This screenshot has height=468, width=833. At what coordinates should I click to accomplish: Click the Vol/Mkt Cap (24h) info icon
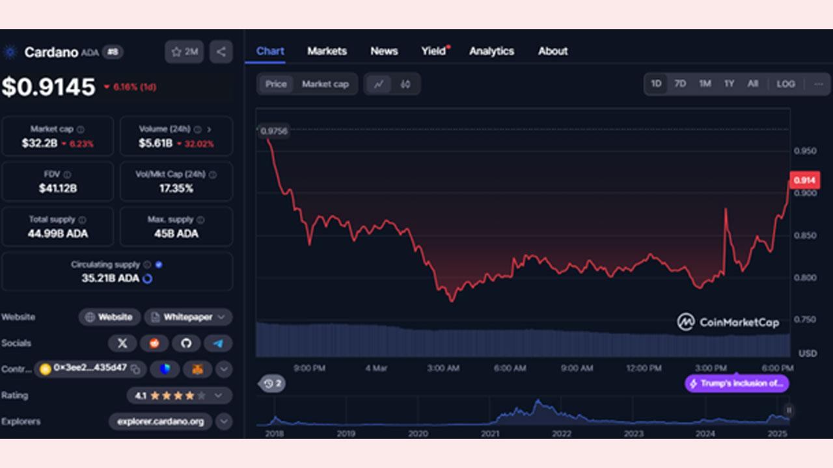pos(213,175)
